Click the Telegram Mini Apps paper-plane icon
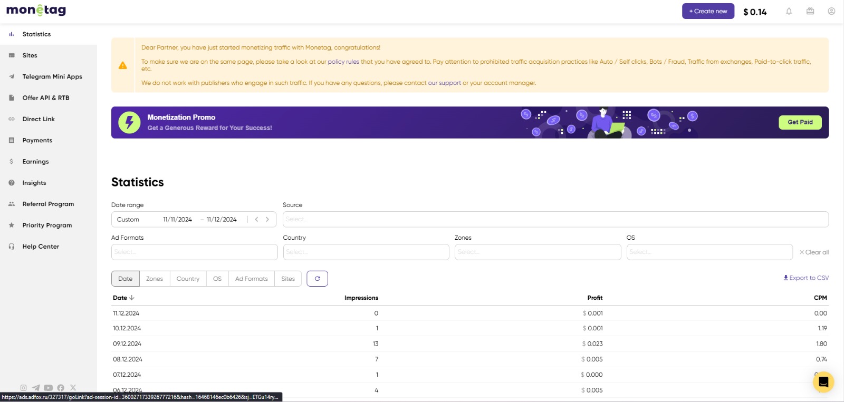The image size is (844, 402). 12,76
